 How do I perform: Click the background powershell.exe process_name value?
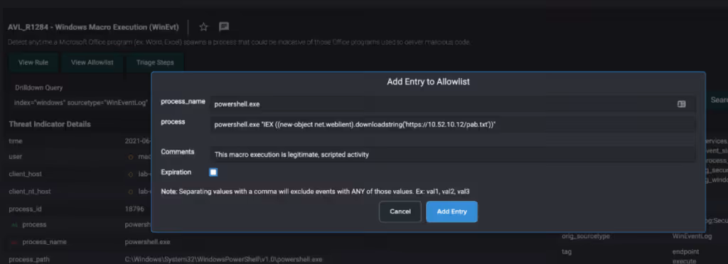(x=147, y=242)
